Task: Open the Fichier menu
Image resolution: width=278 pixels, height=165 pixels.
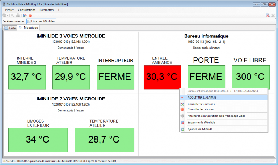Action: pyautogui.click(x=9, y=10)
